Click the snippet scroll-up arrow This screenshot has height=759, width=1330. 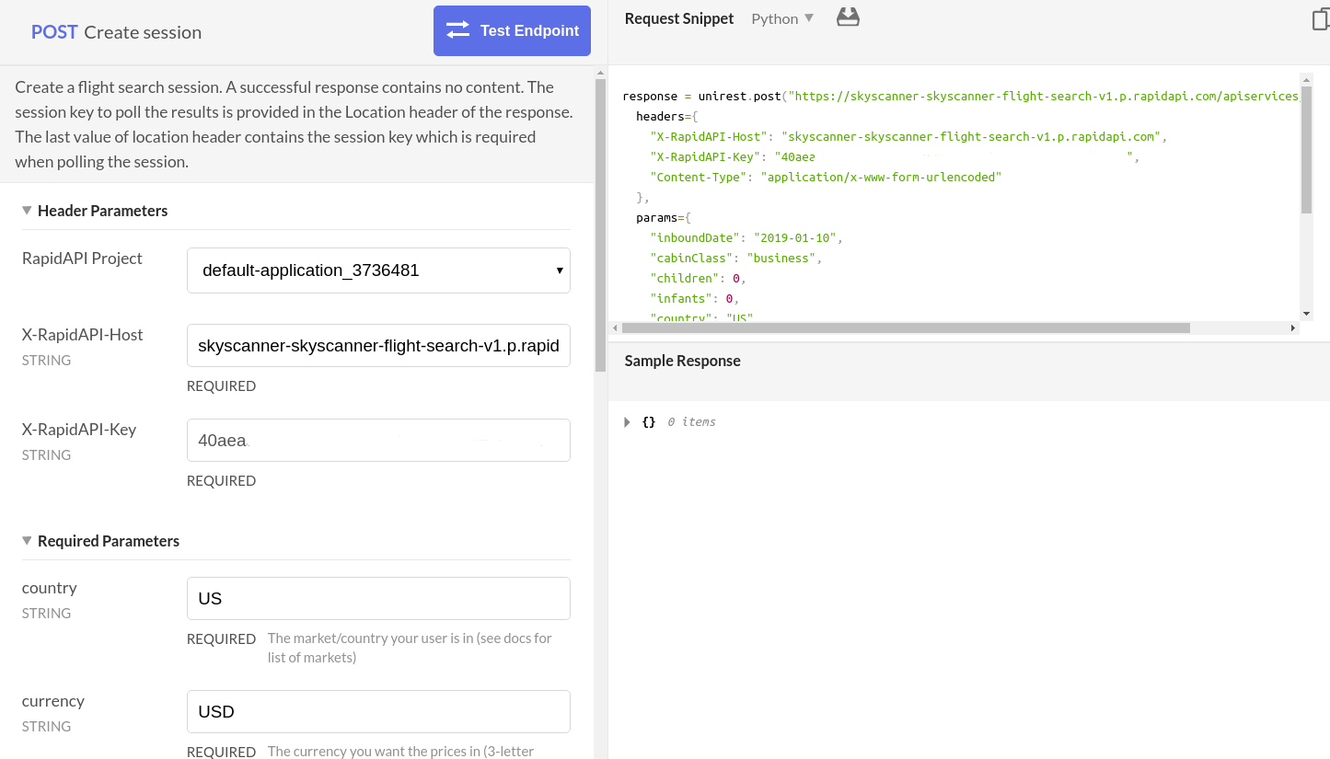1306,79
